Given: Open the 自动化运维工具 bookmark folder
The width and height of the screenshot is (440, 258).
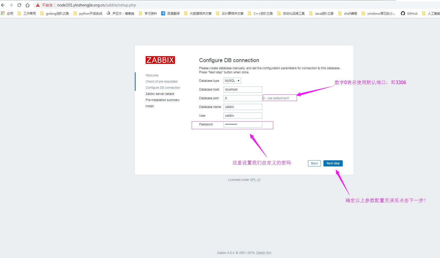Looking at the screenshot, I should tap(291, 13).
